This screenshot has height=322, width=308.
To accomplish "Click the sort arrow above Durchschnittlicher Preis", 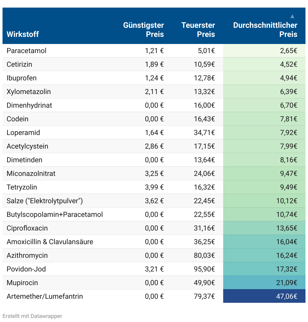I will [x=292, y=16].
